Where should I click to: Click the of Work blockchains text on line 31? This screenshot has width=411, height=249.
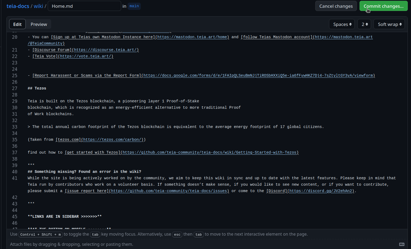point(51,114)
